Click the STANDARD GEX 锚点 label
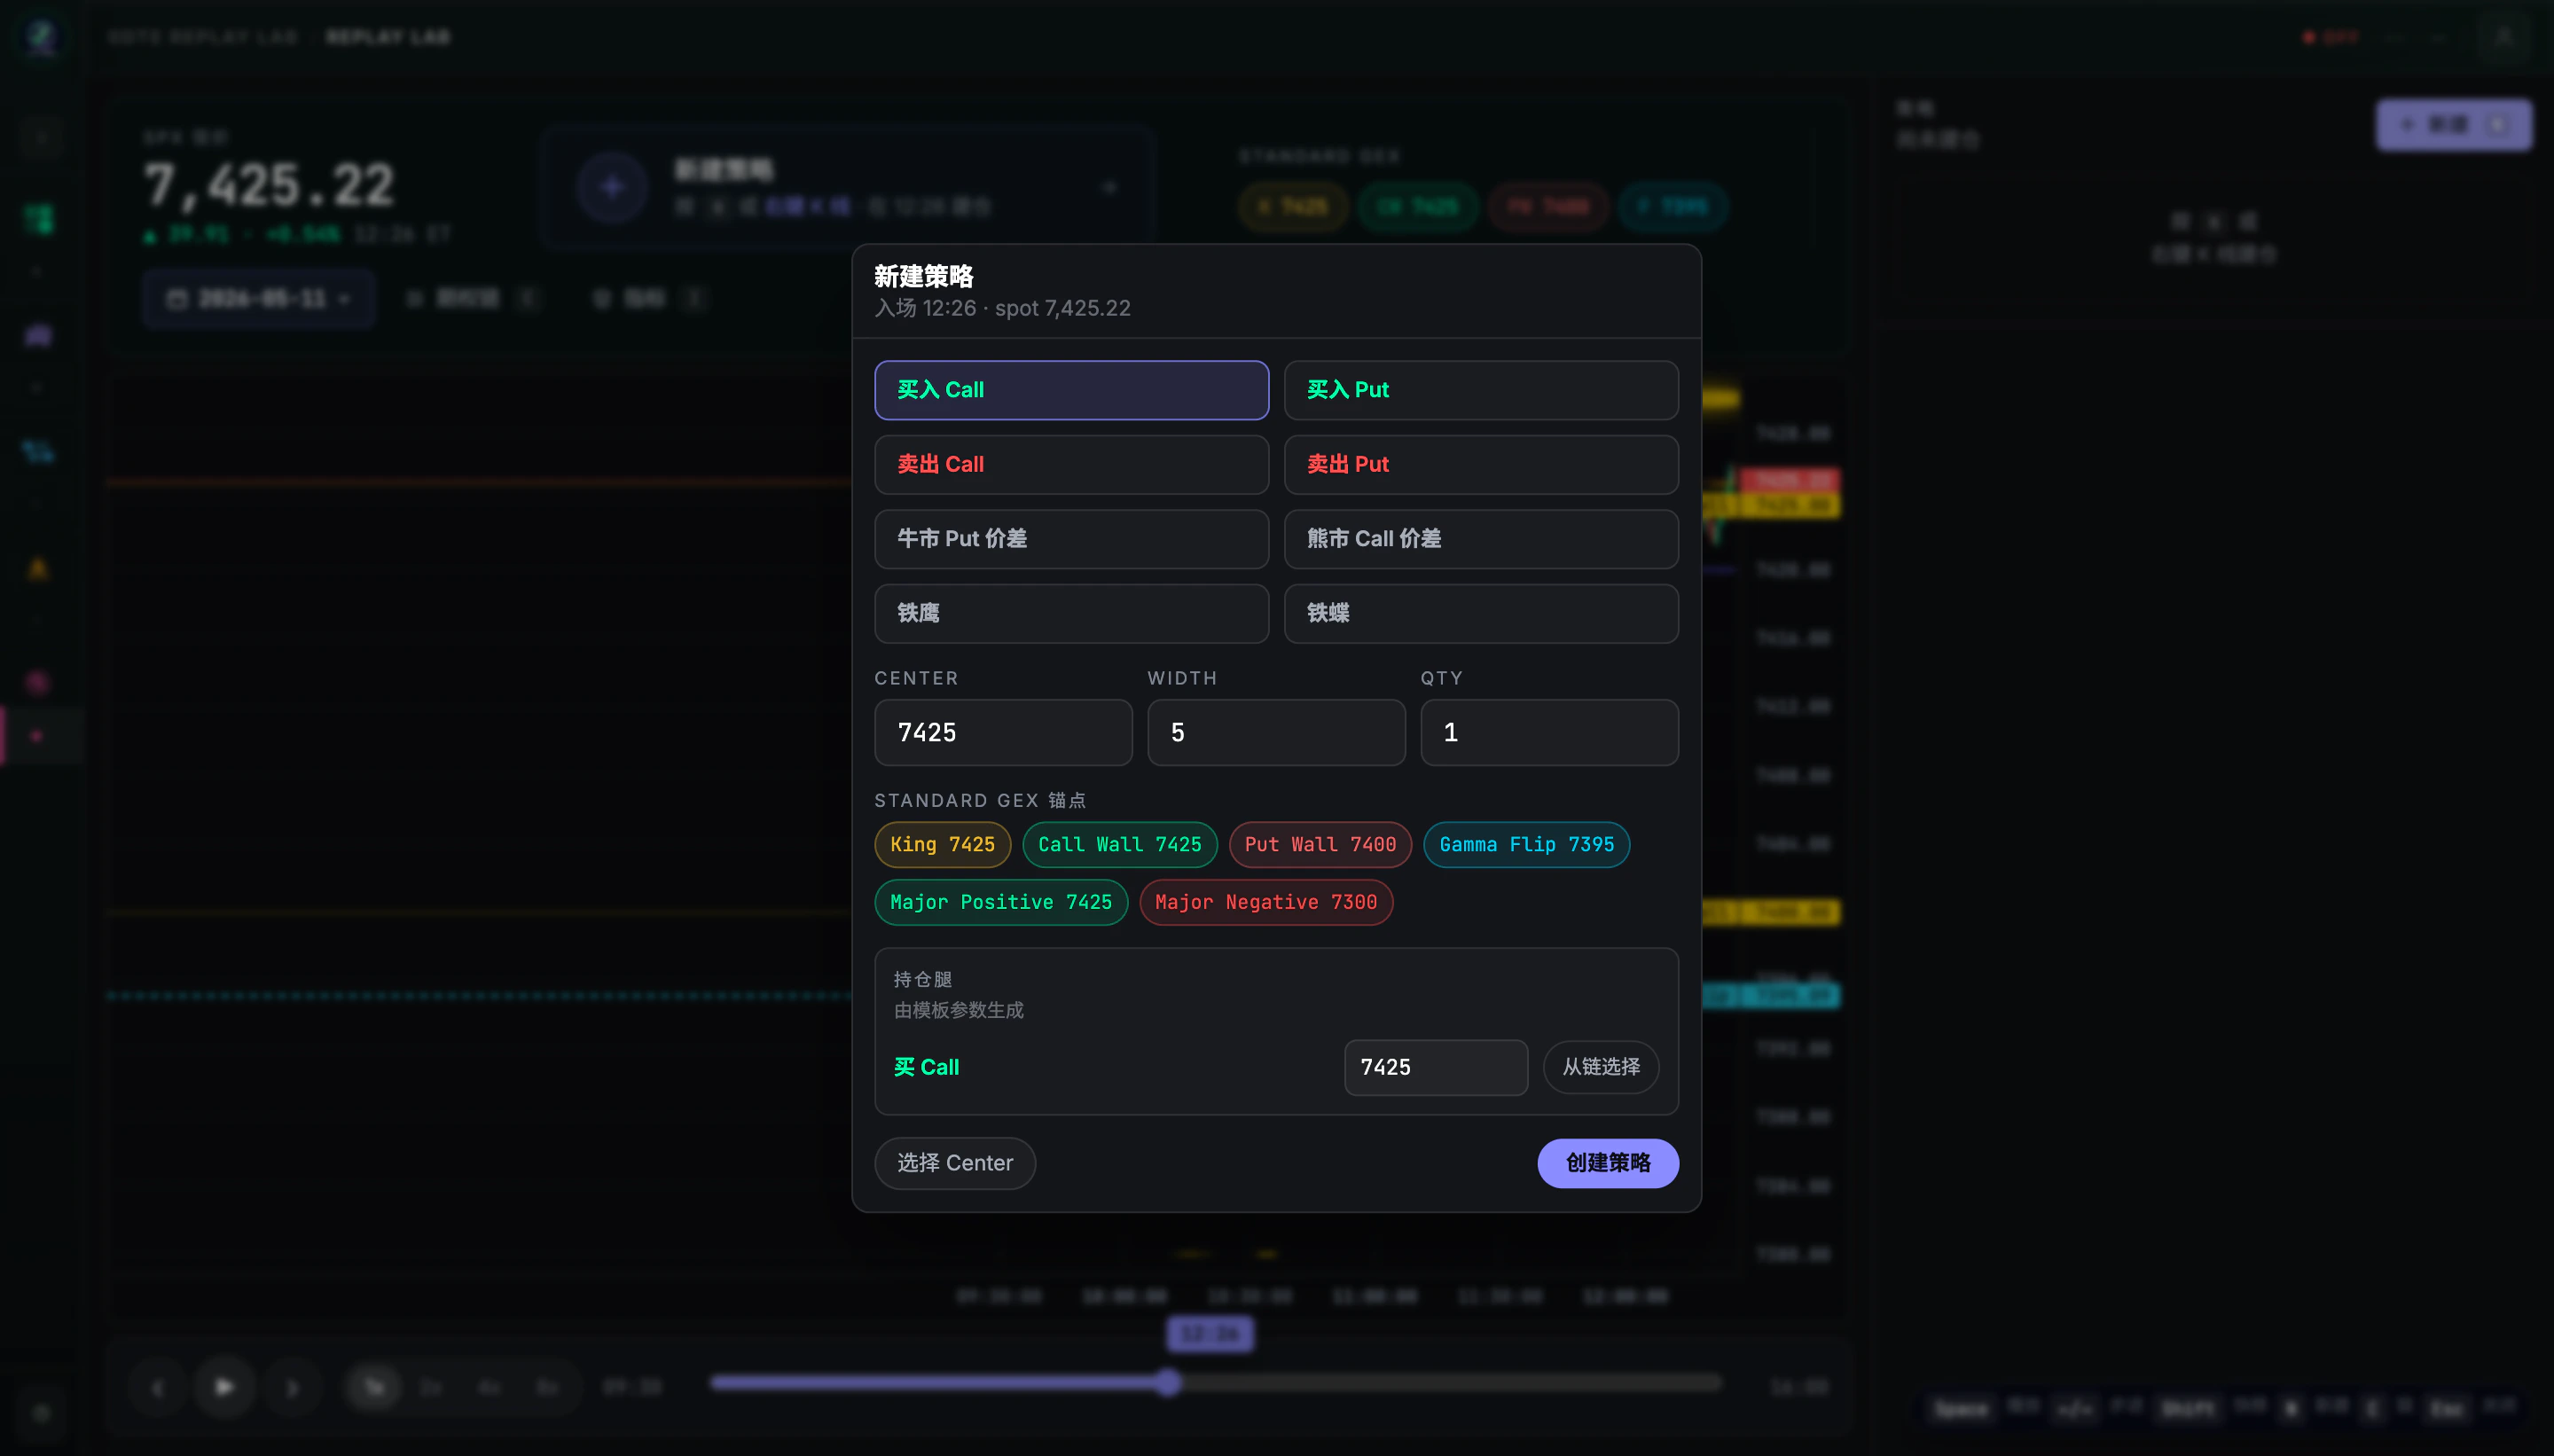This screenshot has height=1456, width=2554. tap(981, 801)
